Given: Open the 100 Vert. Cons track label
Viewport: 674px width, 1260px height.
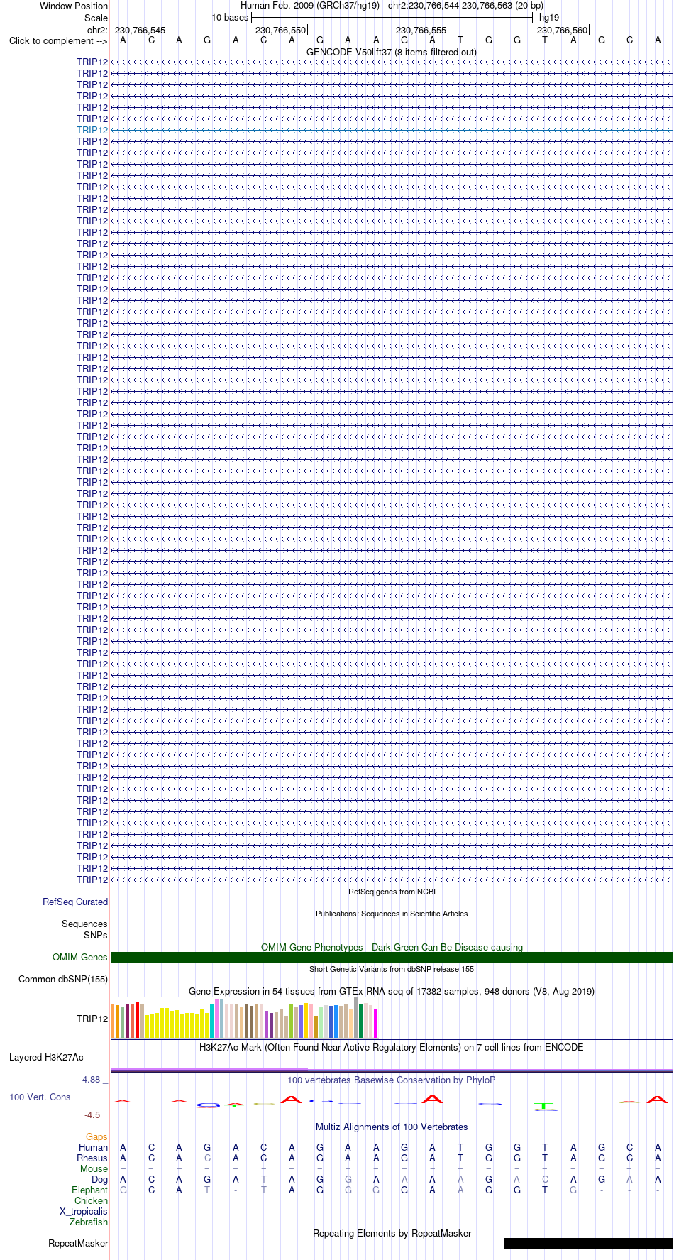Looking at the screenshot, I should [40, 1097].
